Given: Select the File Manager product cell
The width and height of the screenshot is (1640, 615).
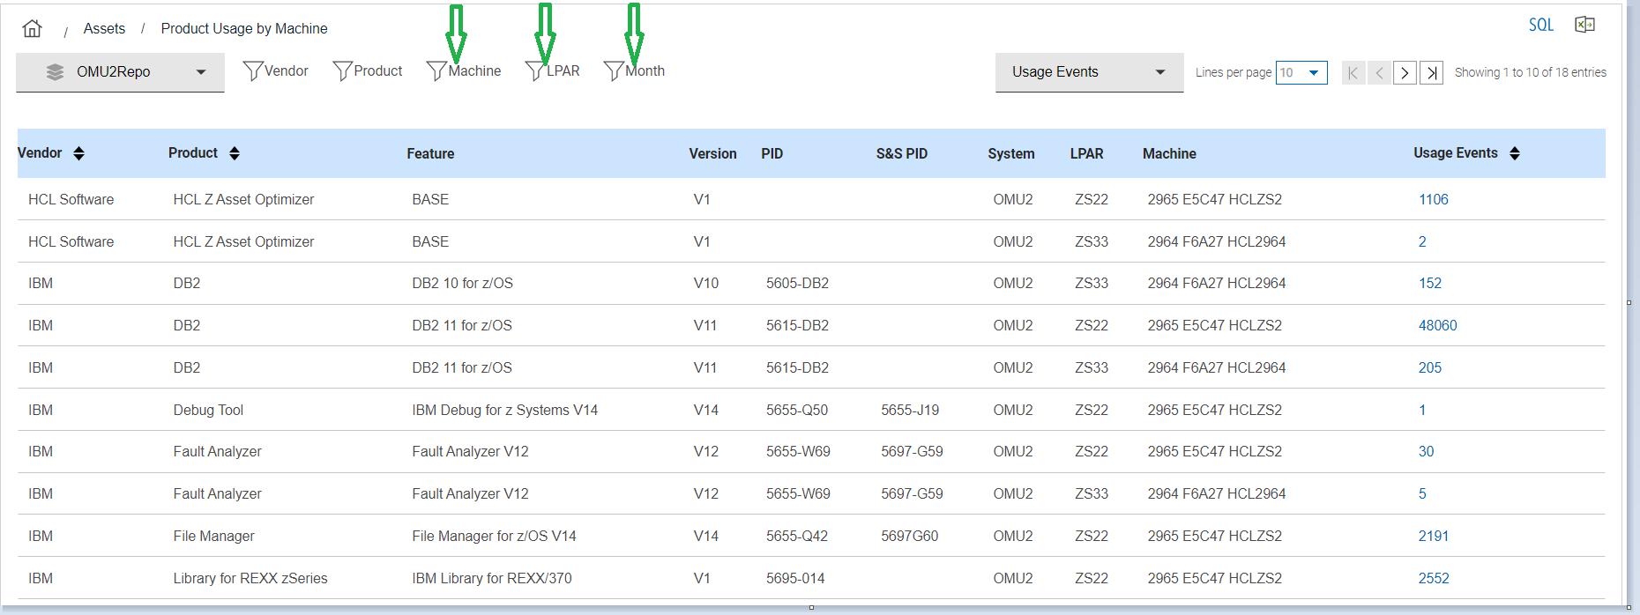Looking at the screenshot, I should [213, 536].
